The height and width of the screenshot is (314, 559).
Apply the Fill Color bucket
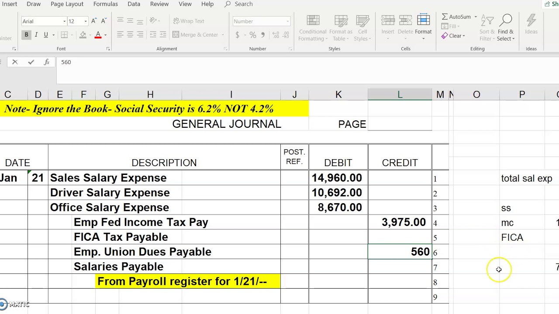(83, 35)
